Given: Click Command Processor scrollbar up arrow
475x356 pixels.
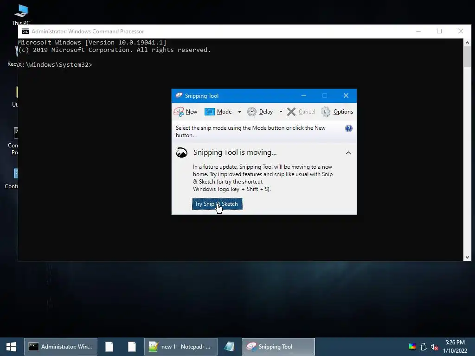Looking at the screenshot, I should 467,43.
